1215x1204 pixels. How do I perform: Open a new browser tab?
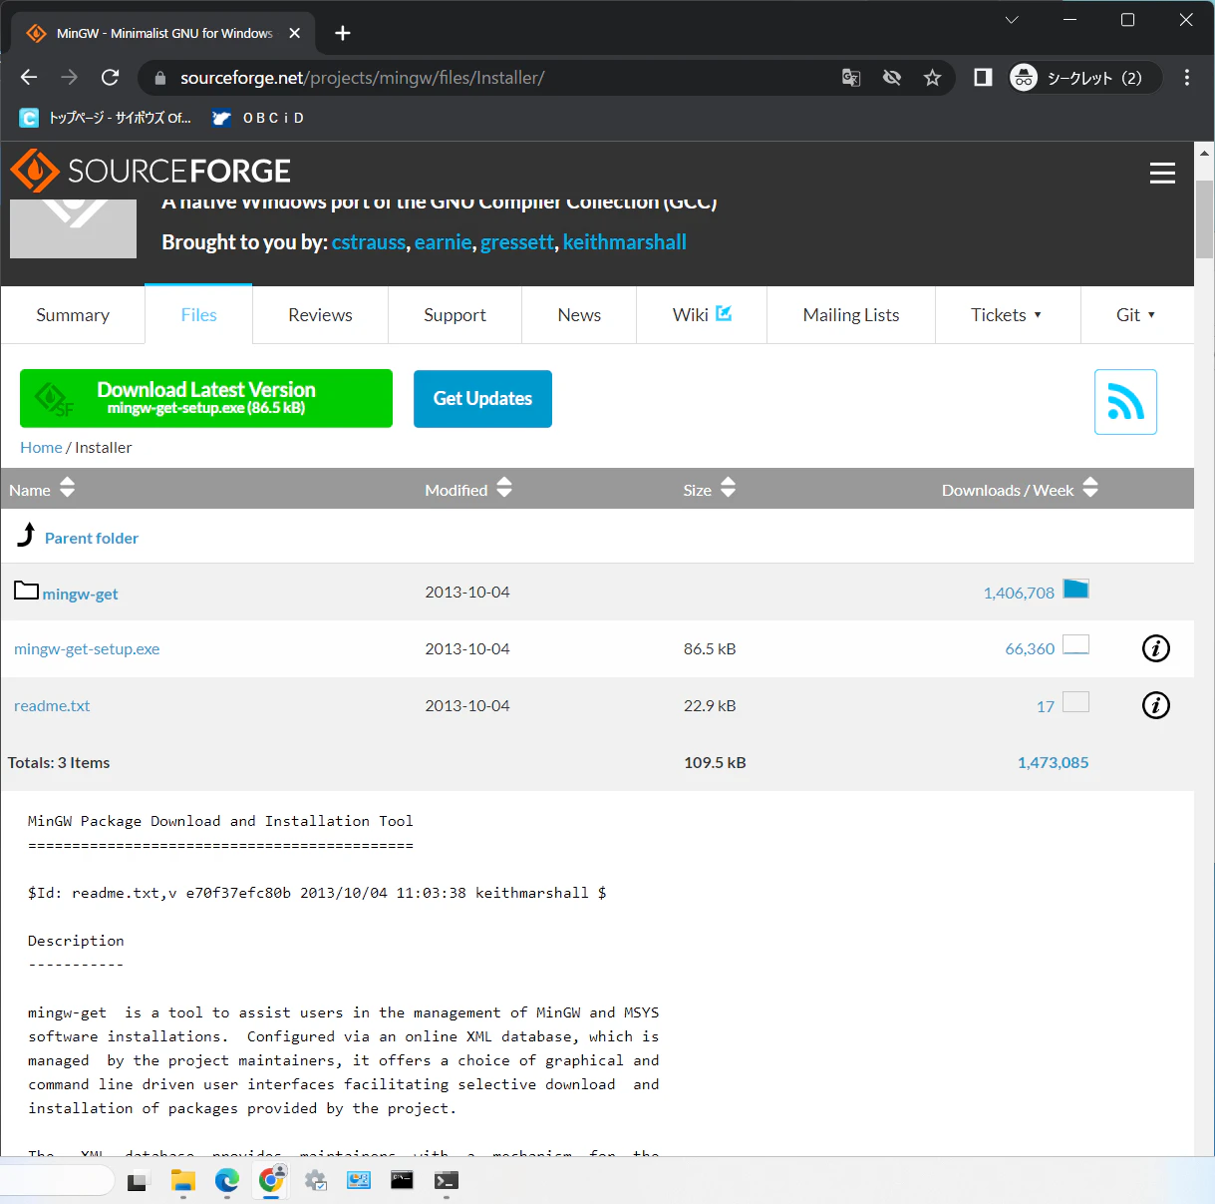pos(343,33)
